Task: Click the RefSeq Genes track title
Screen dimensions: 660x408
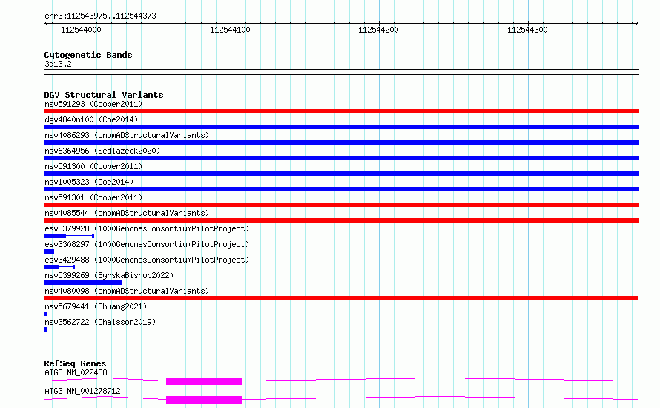Action: pyautogui.click(x=75, y=363)
